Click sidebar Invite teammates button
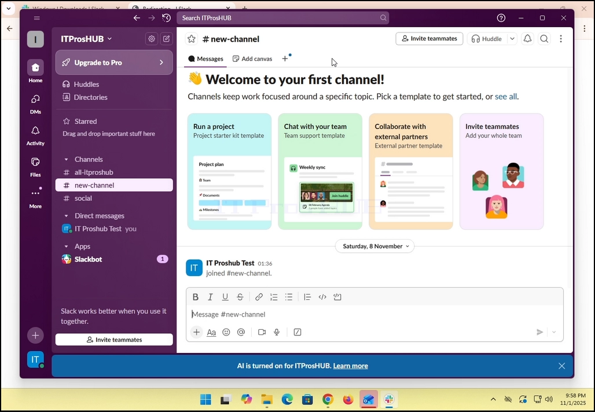This screenshot has height=412, width=595. 114,340
